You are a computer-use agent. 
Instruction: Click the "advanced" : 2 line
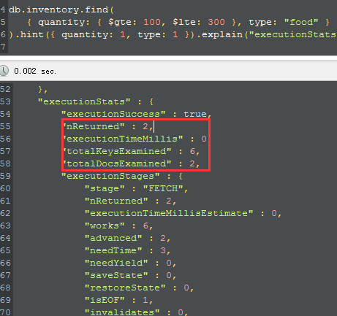(128, 238)
